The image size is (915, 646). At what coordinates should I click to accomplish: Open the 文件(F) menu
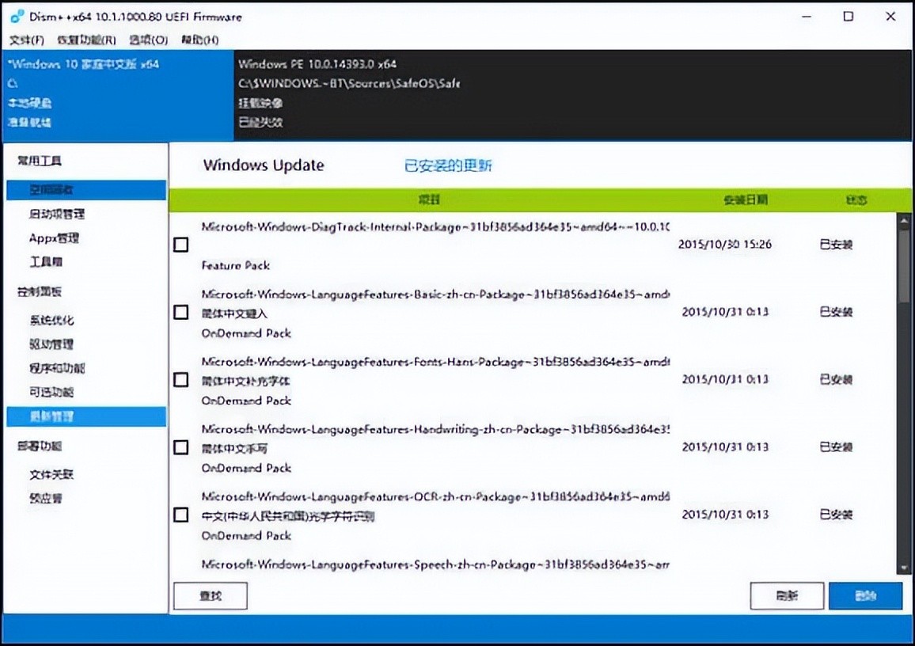click(x=26, y=40)
